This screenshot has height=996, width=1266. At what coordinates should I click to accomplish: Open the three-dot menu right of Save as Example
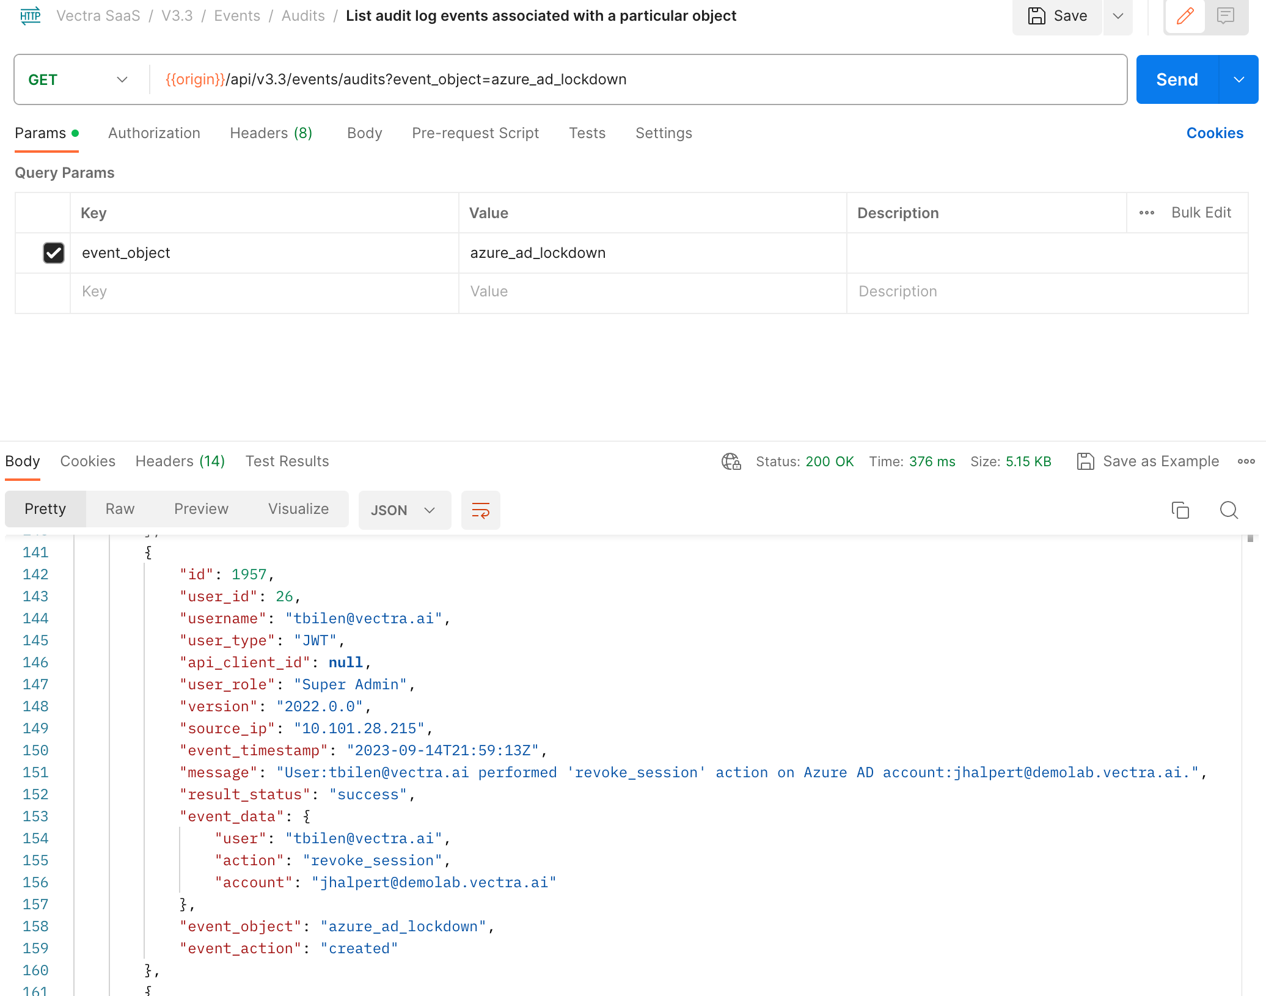coord(1246,461)
